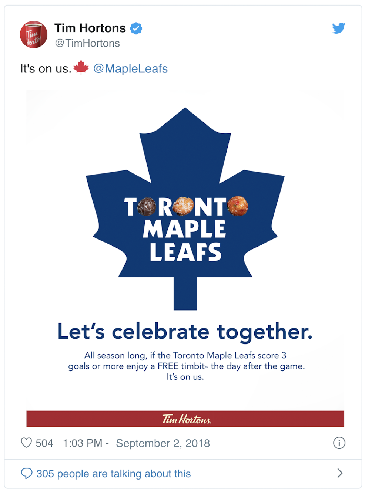
Task: Click the 504 likes count
Action: click(44, 443)
